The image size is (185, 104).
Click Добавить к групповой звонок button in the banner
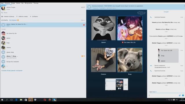click(x=108, y=8)
